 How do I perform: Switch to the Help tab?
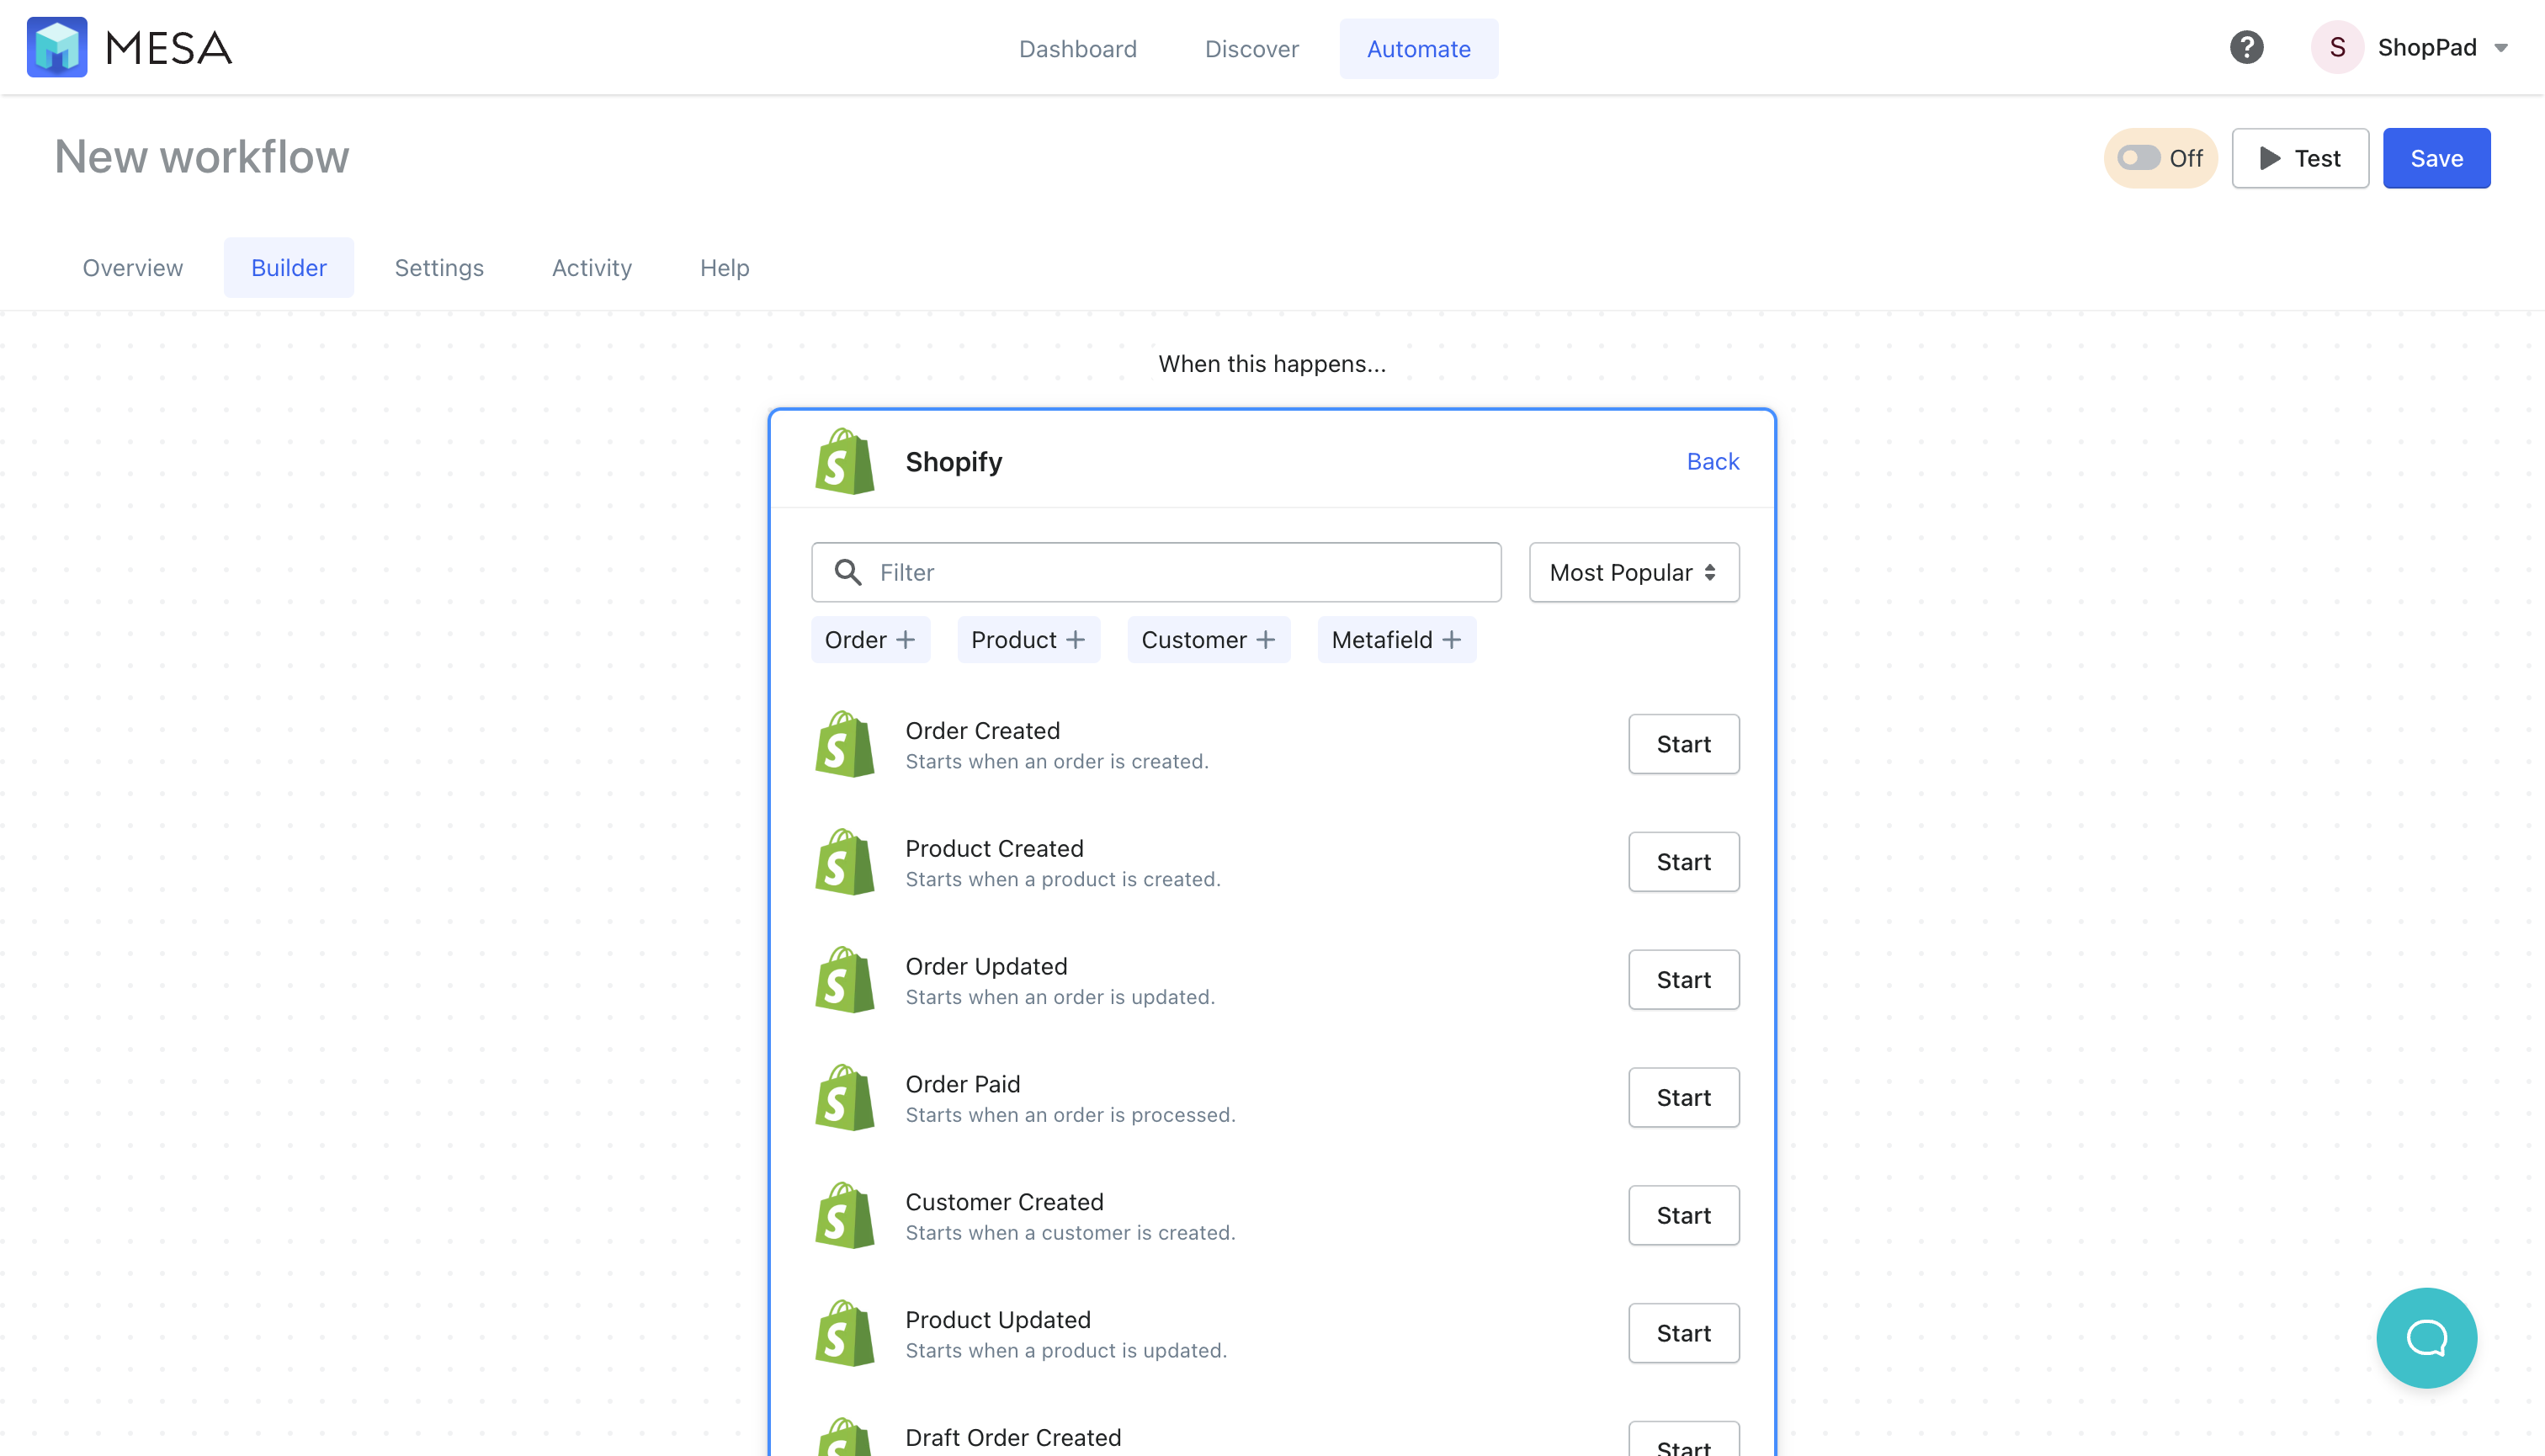[724, 268]
